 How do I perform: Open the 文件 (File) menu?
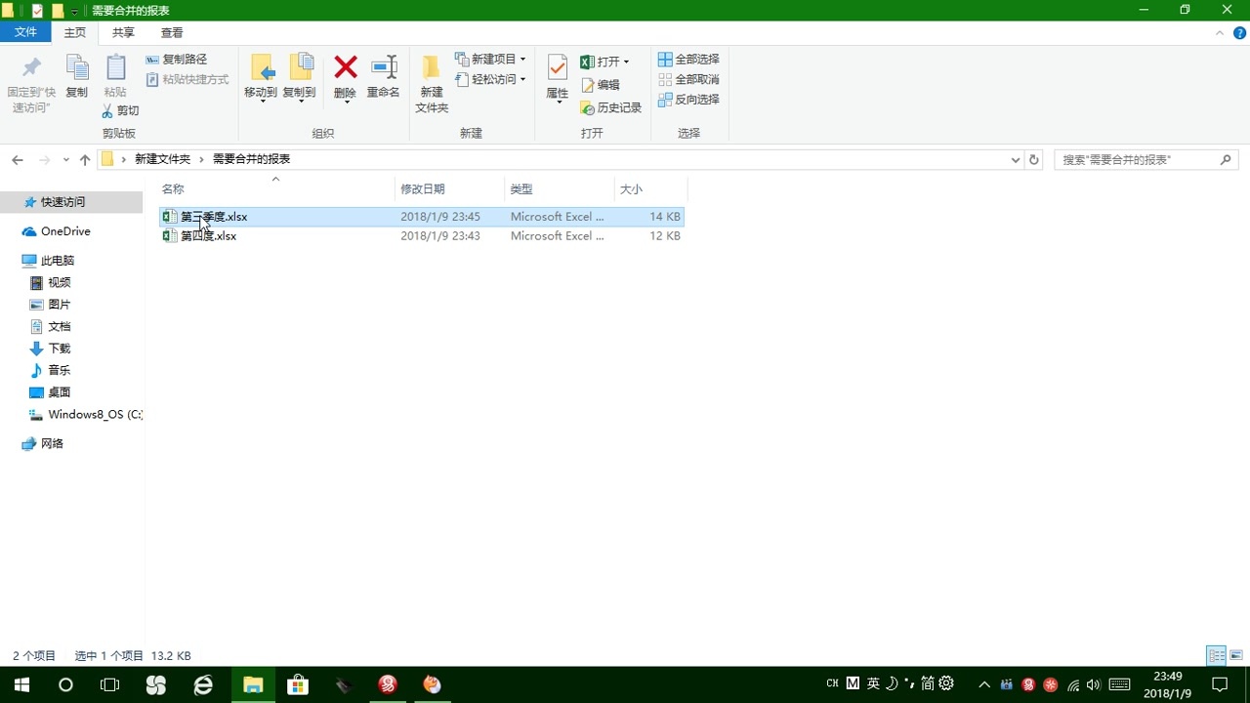point(25,32)
